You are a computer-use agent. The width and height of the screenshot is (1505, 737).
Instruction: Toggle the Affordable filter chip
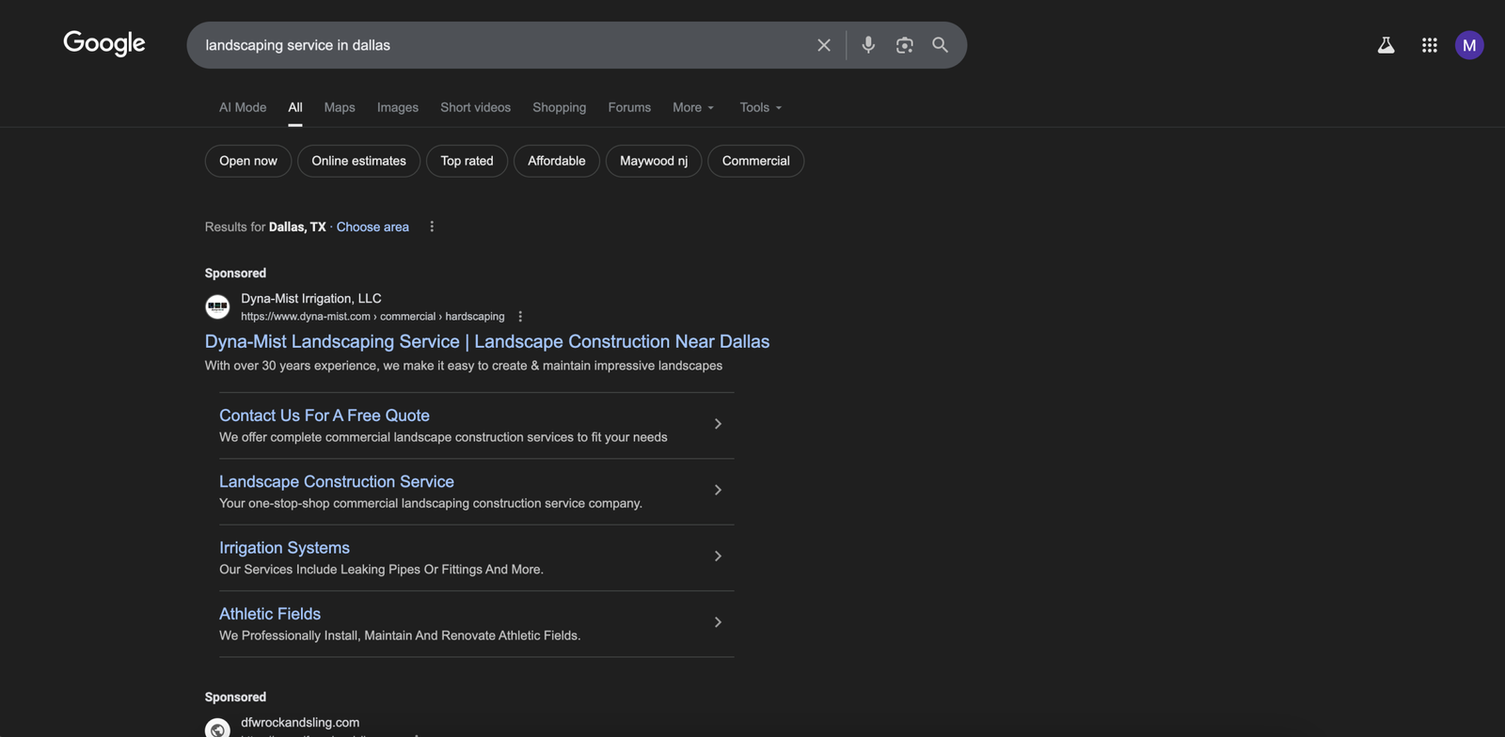(x=556, y=161)
